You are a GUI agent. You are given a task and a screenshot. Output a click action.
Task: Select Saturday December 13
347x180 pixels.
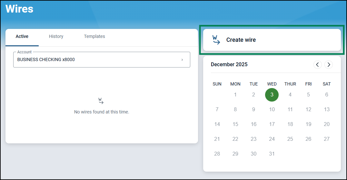click(327, 110)
